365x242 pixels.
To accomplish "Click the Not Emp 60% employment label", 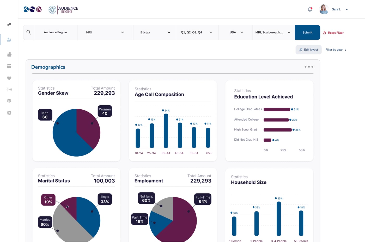I will (146, 198).
